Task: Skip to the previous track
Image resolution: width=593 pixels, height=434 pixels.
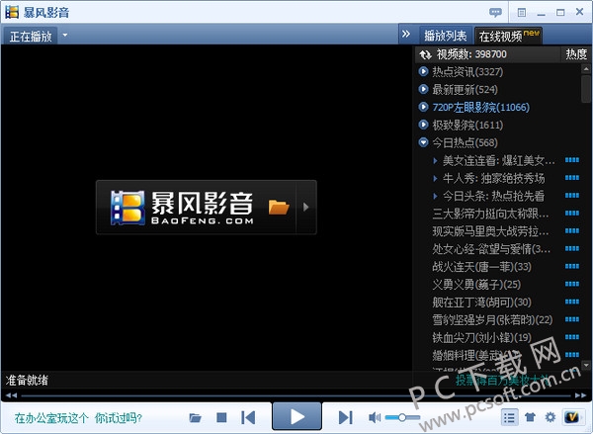Action: tap(248, 417)
